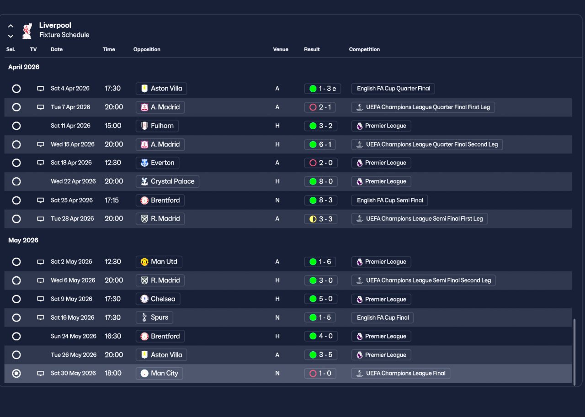Click the TV broadcast icon on Man City final
This screenshot has height=417, width=585.
(x=41, y=374)
